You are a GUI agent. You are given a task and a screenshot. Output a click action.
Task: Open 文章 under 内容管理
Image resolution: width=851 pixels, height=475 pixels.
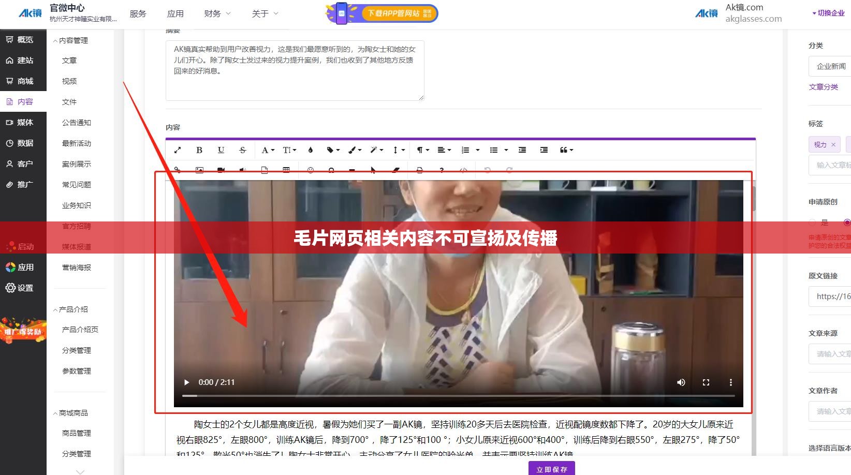click(x=69, y=61)
